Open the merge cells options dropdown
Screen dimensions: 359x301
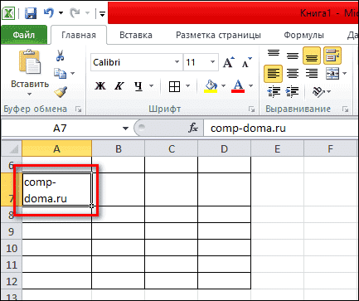(344, 74)
